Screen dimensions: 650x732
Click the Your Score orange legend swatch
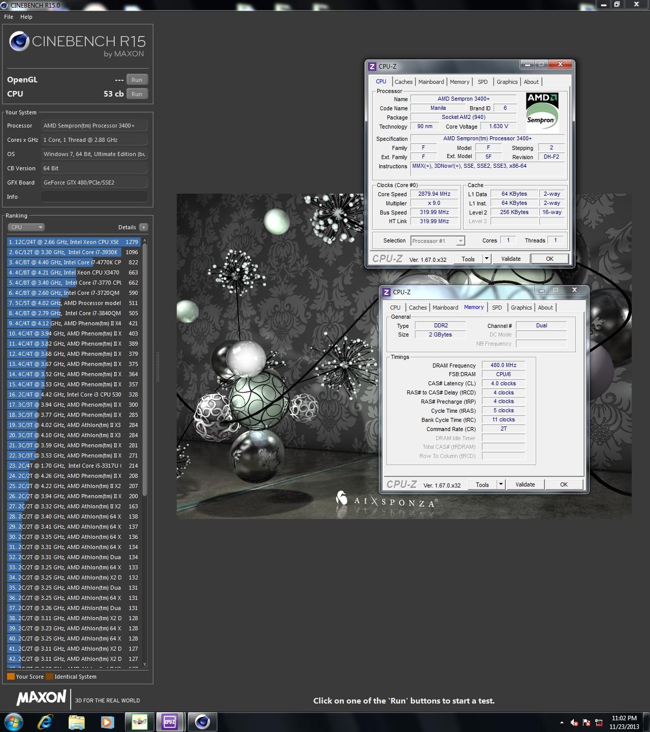[x=11, y=677]
